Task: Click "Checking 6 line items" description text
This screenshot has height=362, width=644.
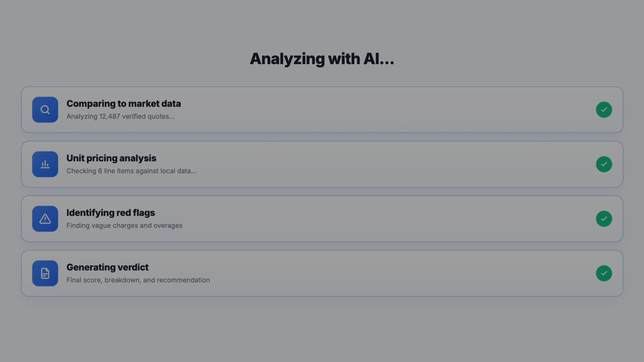Action: 131,171
